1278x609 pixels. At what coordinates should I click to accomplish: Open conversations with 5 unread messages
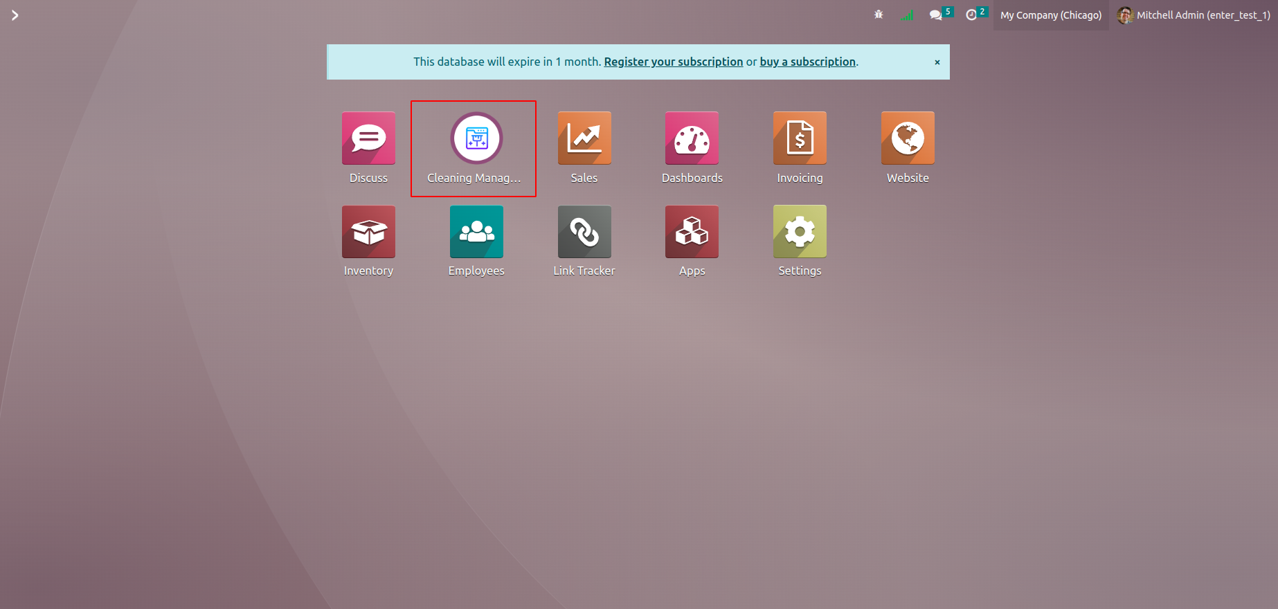tap(941, 15)
